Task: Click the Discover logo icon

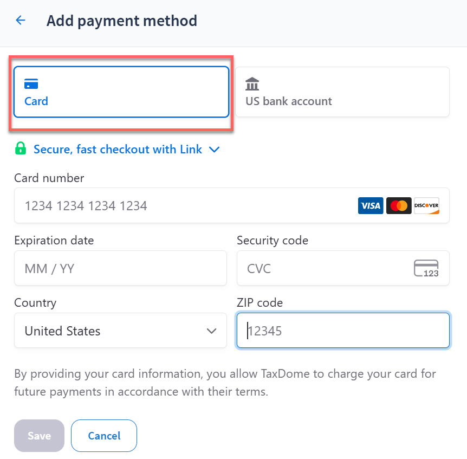Action: (x=426, y=206)
